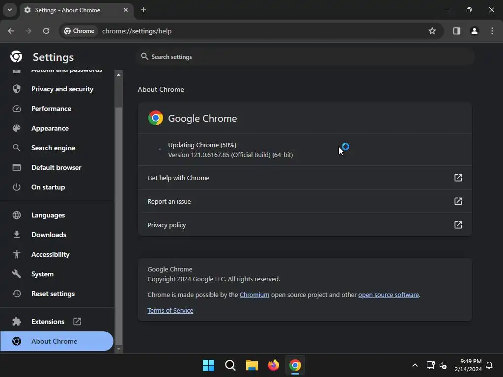This screenshot has width=503, height=377.
Task: Click the muted volume tray icon
Action: [x=443, y=365]
